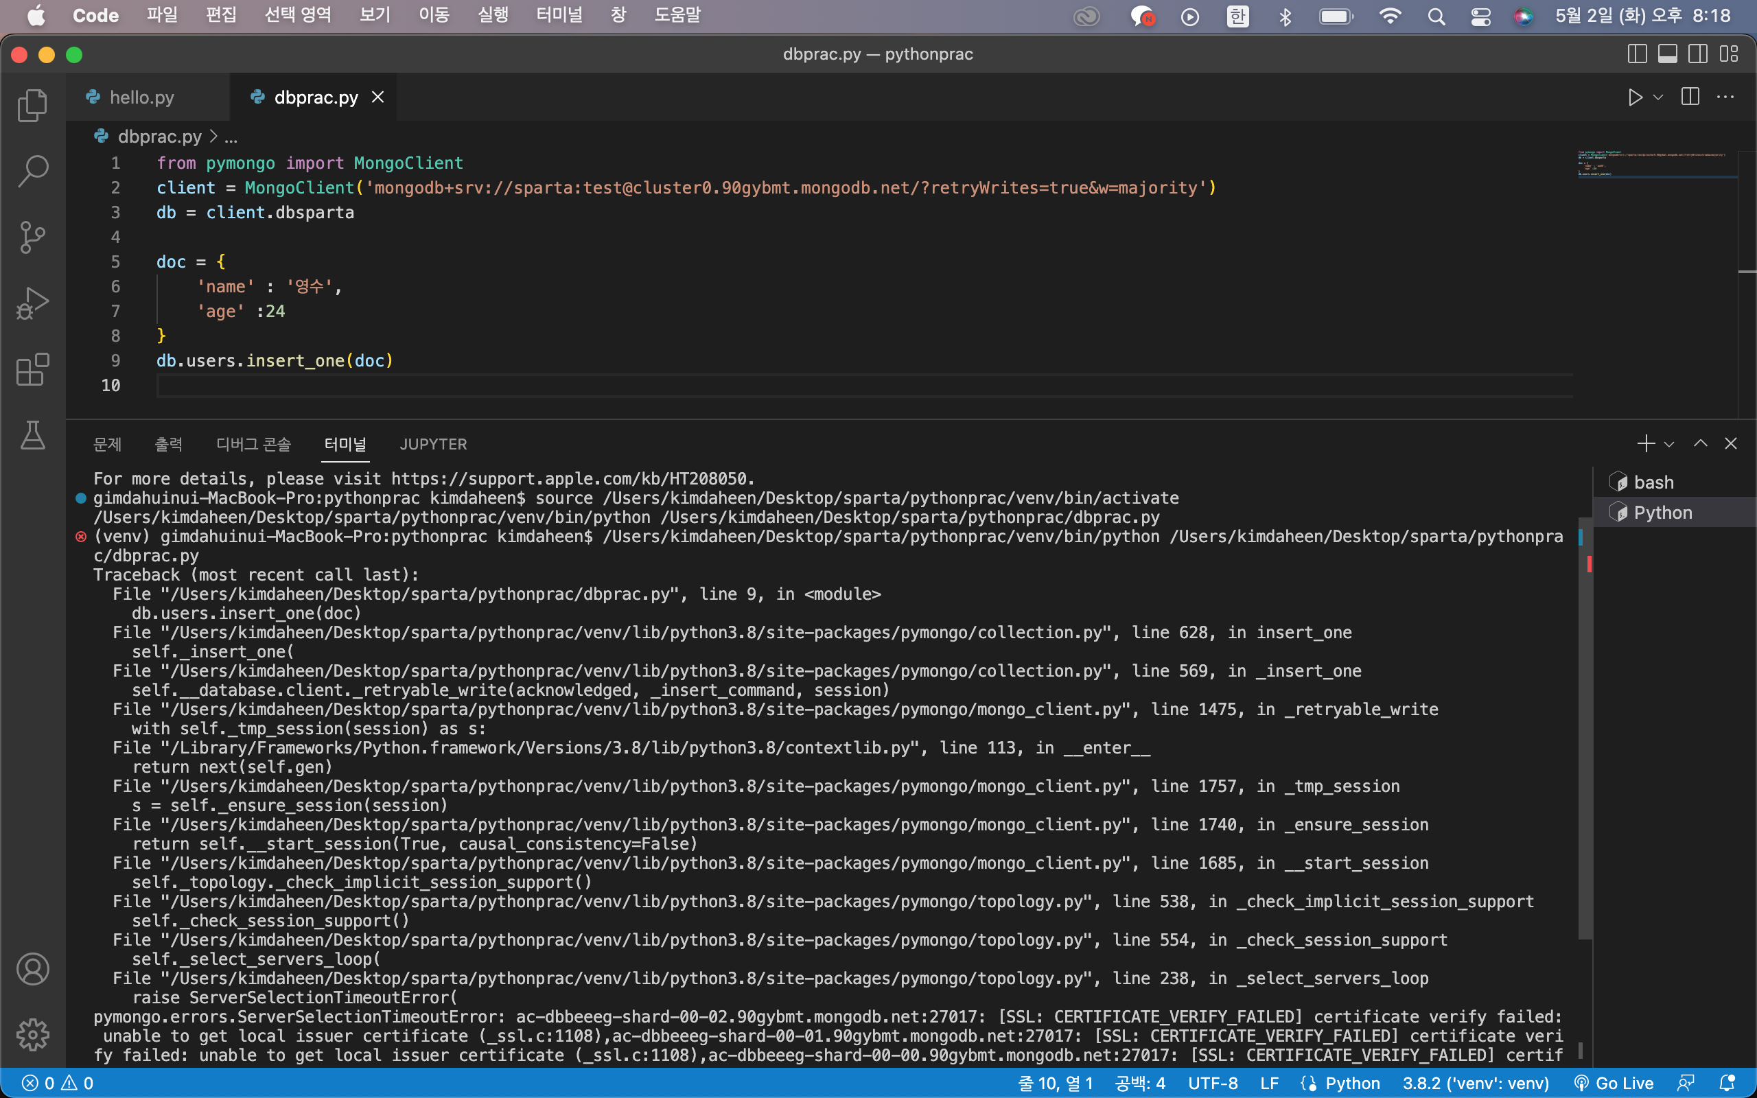Change indentation setting 공백: 4
Image resolution: width=1757 pixels, height=1098 pixels.
pos(1140,1084)
